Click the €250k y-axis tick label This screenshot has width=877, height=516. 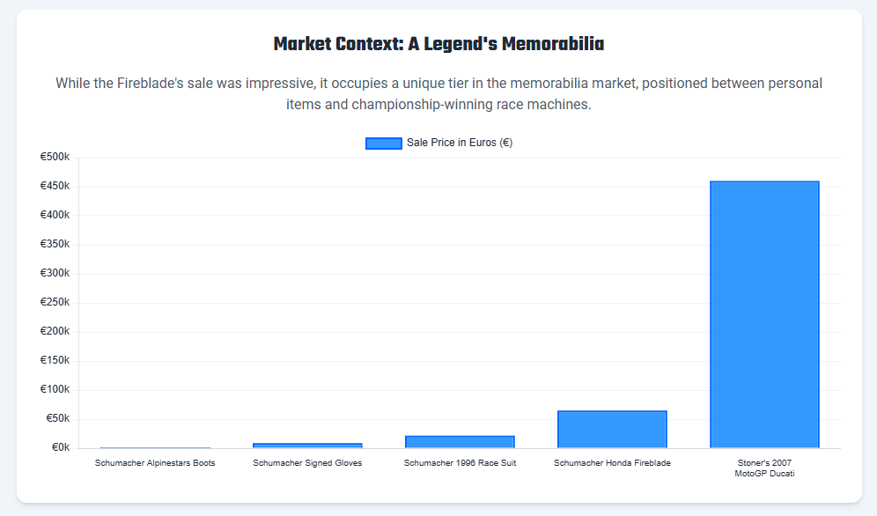[55, 303]
